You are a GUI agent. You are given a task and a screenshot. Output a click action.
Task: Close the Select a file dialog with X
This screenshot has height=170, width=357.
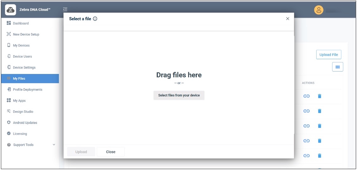coord(287,19)
